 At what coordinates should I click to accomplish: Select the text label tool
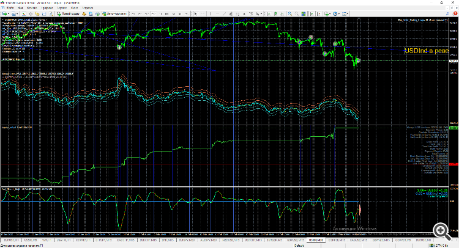pyautogui.click(x=251, y=13)
